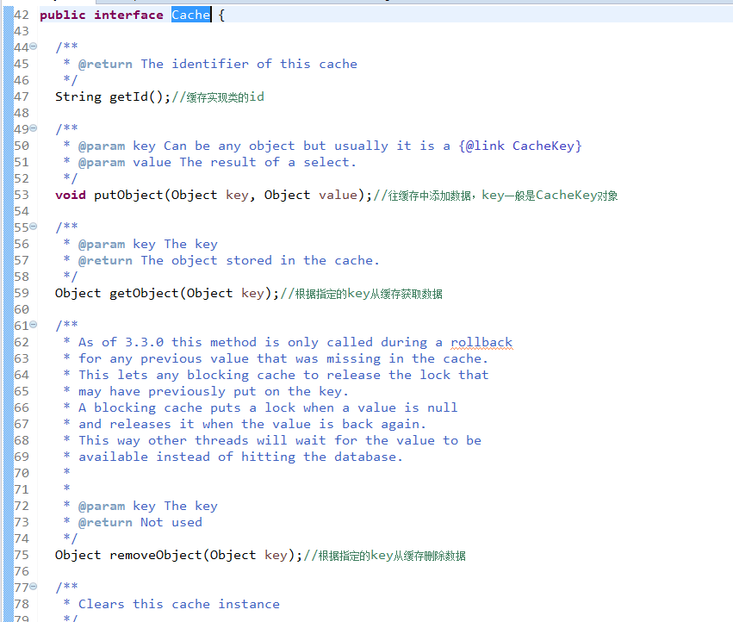
Task: Place cursor on removeObject method name
Action: point(156,555)
